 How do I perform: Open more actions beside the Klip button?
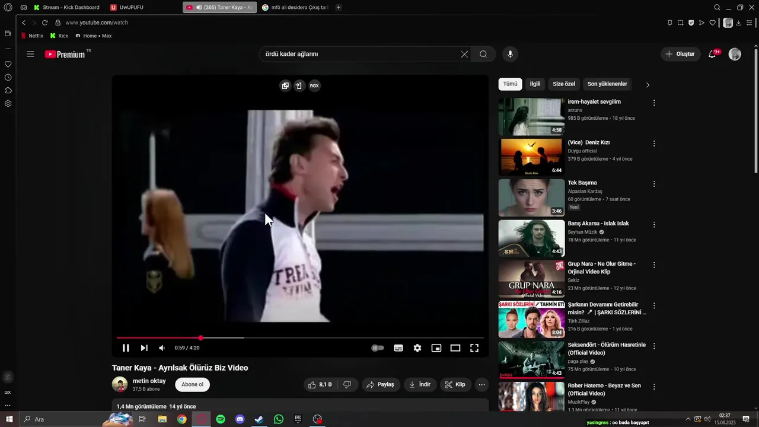(x=482, y=384)
